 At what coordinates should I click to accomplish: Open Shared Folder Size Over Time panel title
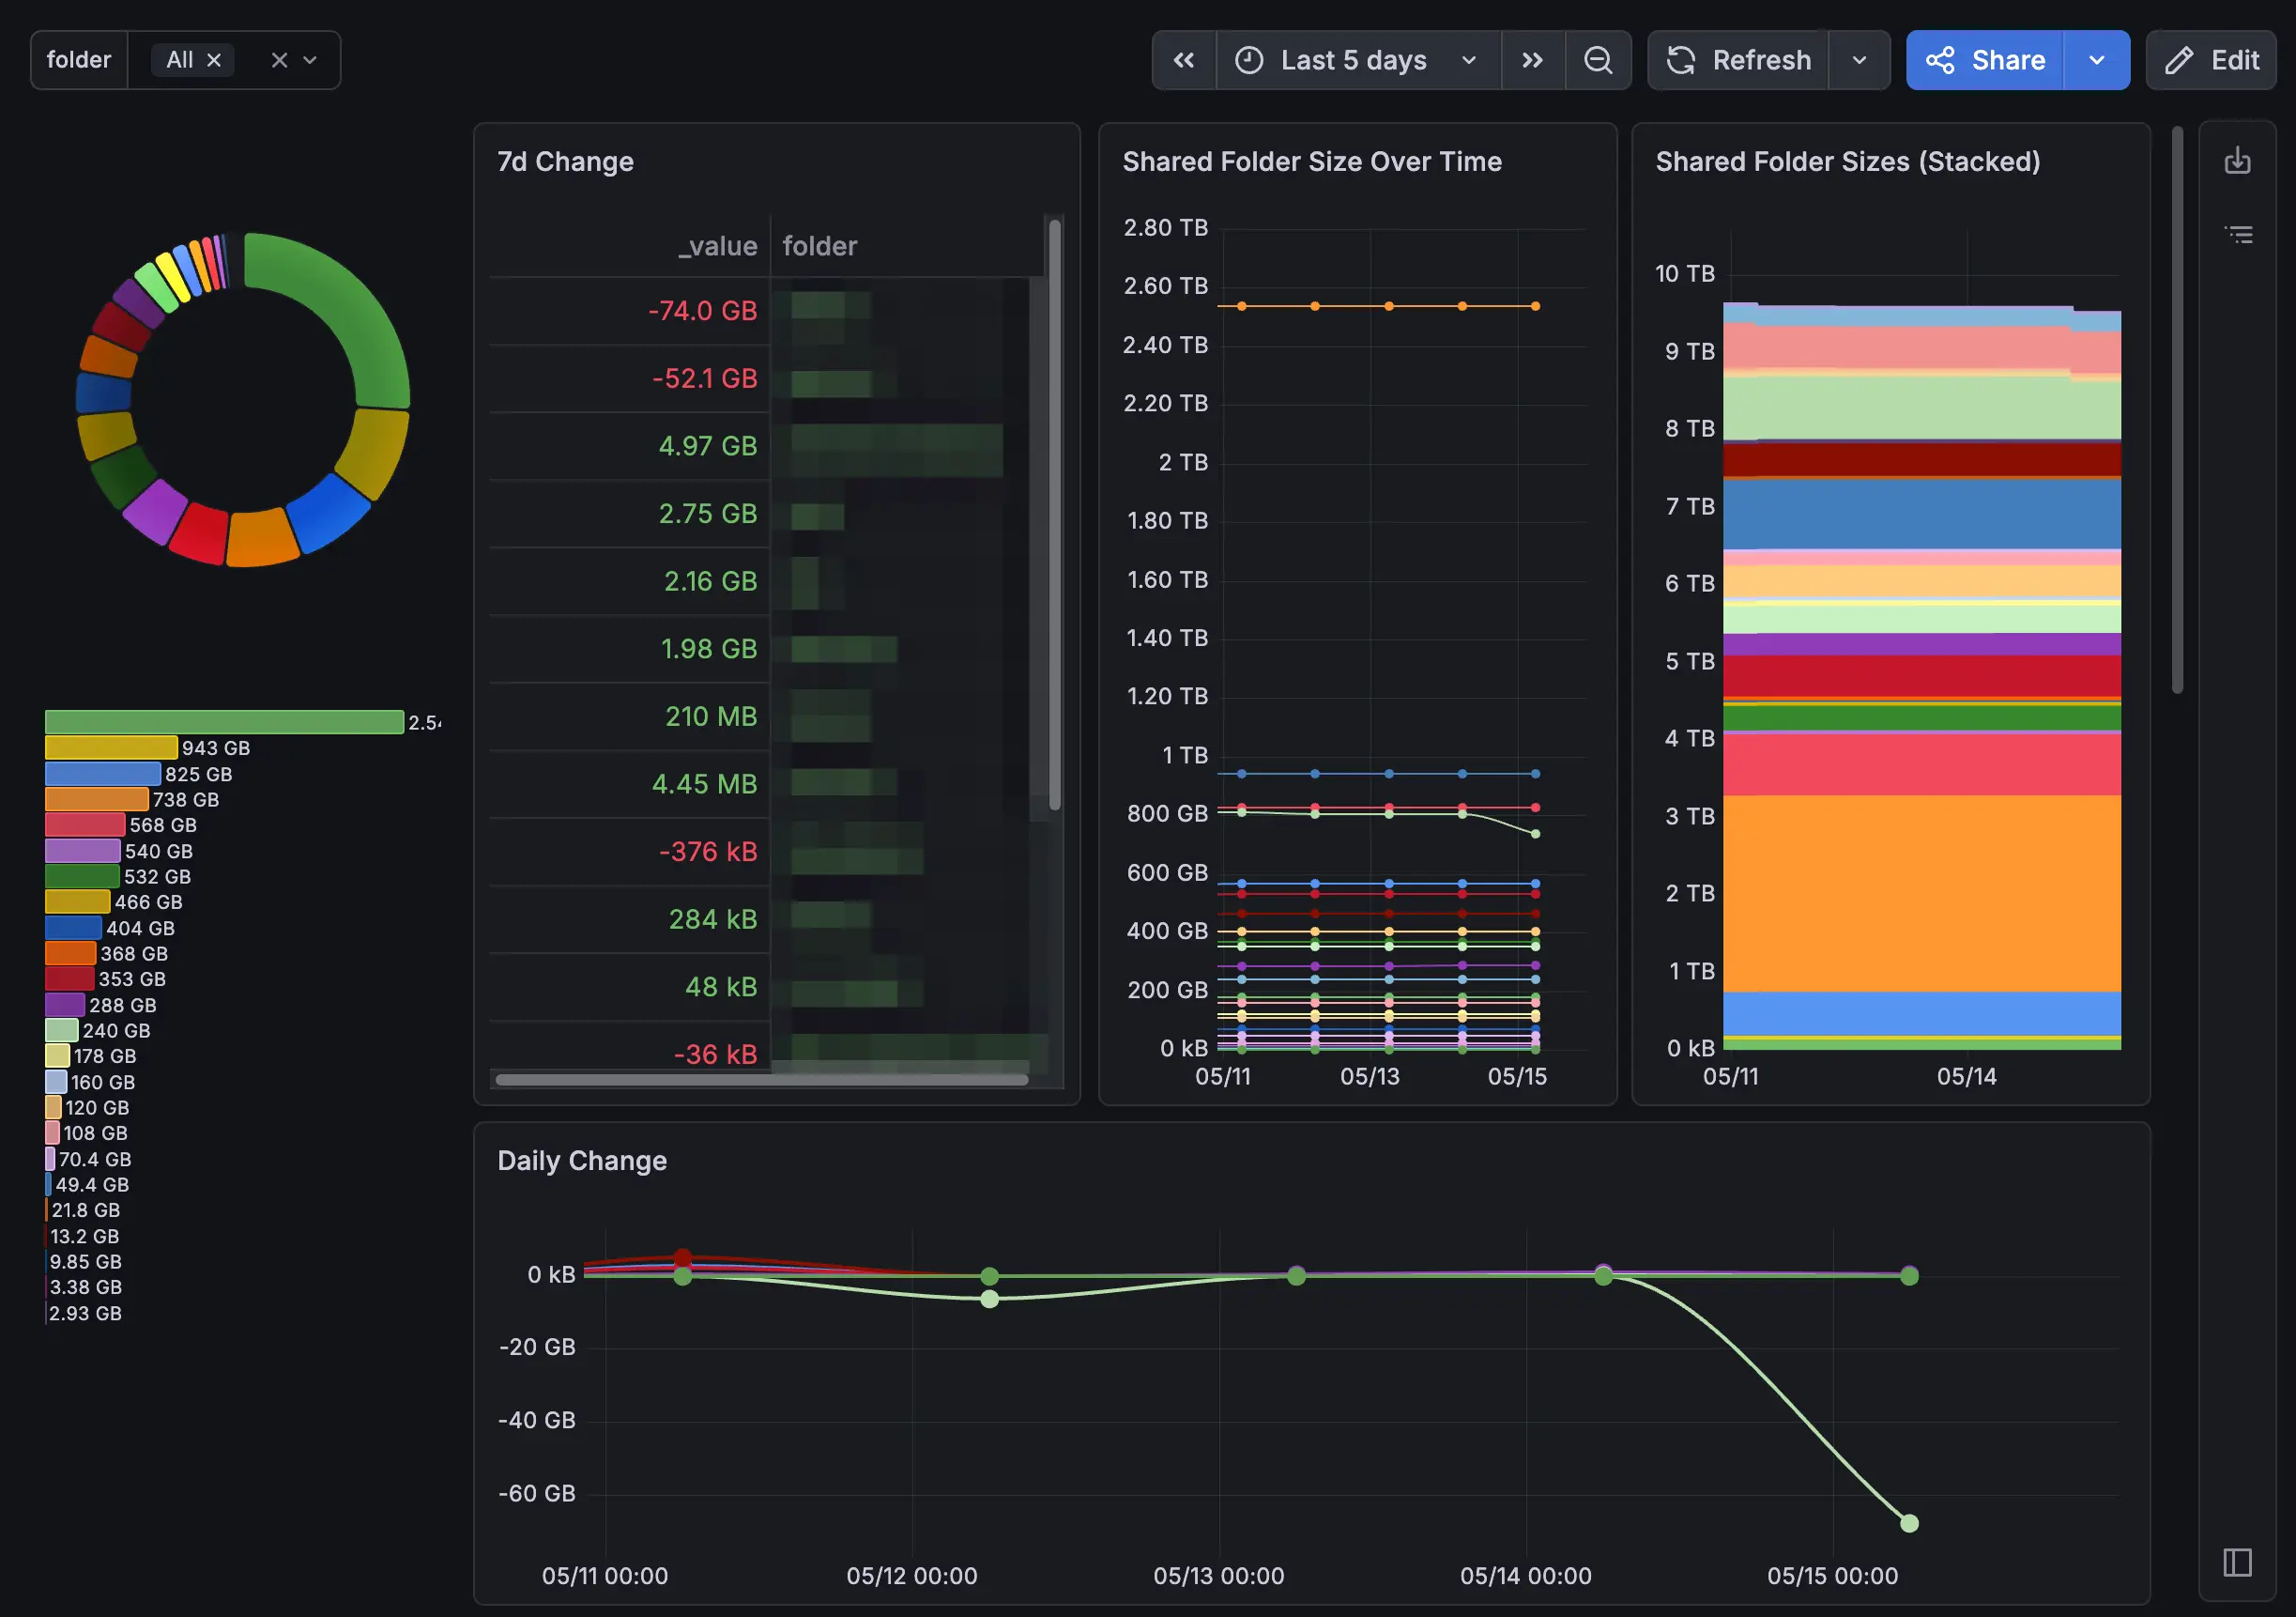click(1311, 162)
